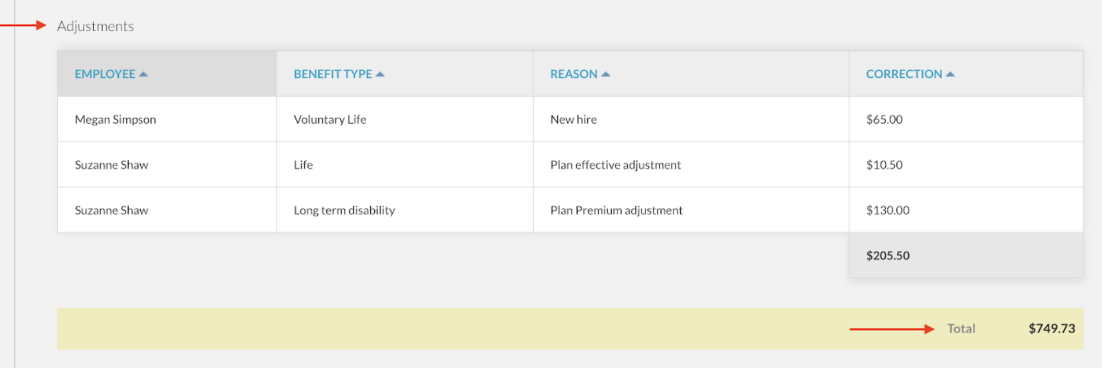Click the REASON sort arrow icon

605,74
